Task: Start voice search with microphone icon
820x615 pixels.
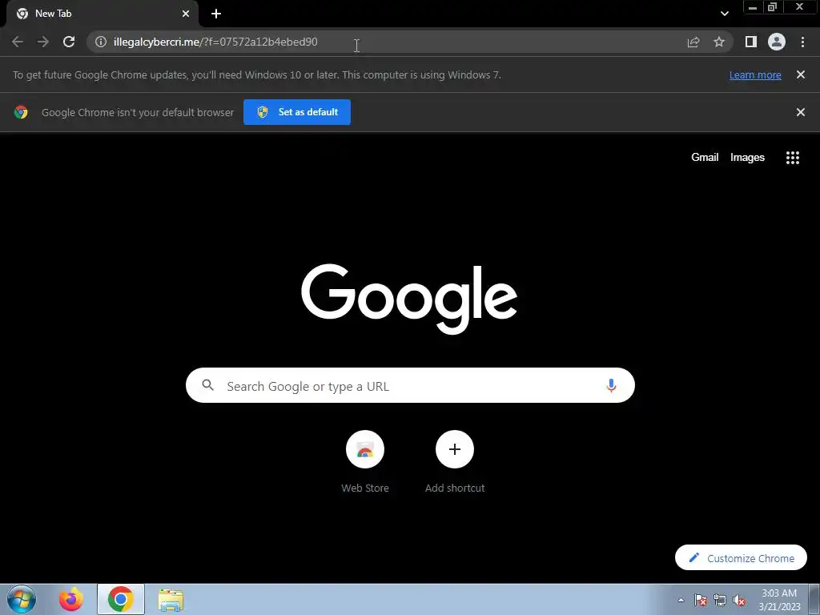Action: [611, 385]
